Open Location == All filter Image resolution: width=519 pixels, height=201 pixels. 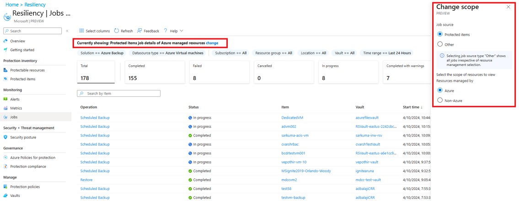[313, 53]
